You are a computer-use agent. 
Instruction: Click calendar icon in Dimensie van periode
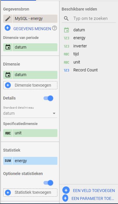coord(8,47)
